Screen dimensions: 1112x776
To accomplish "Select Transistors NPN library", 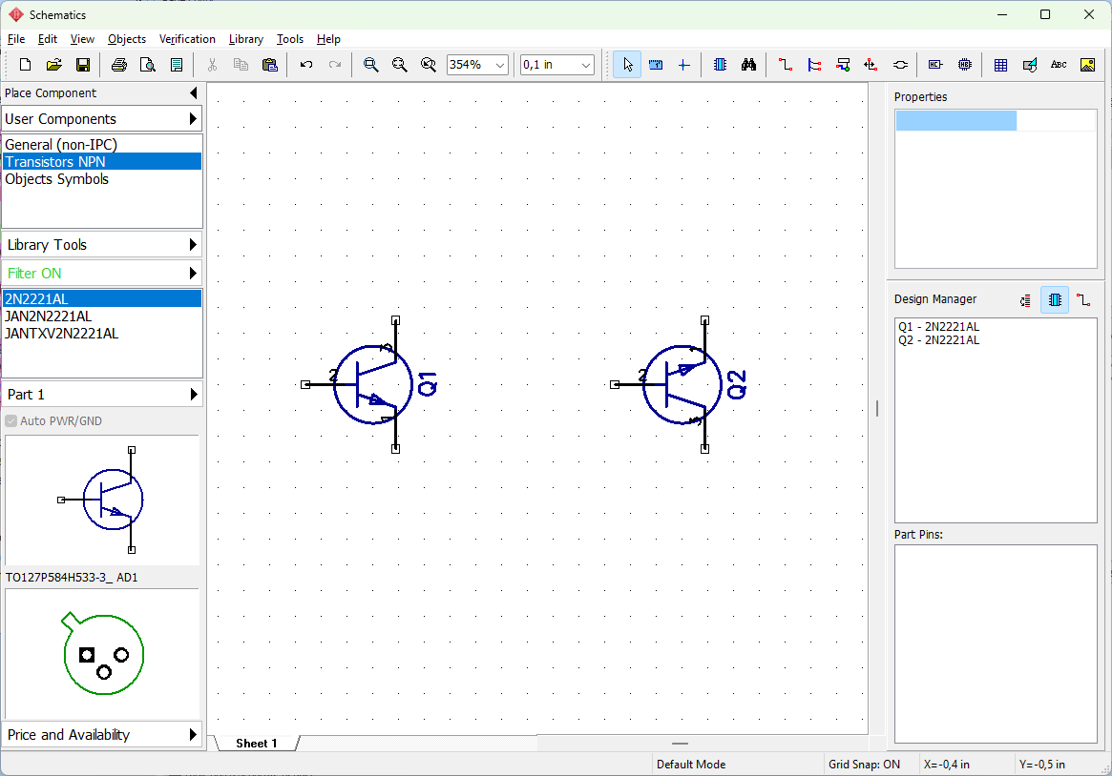I will coord(102,161).
